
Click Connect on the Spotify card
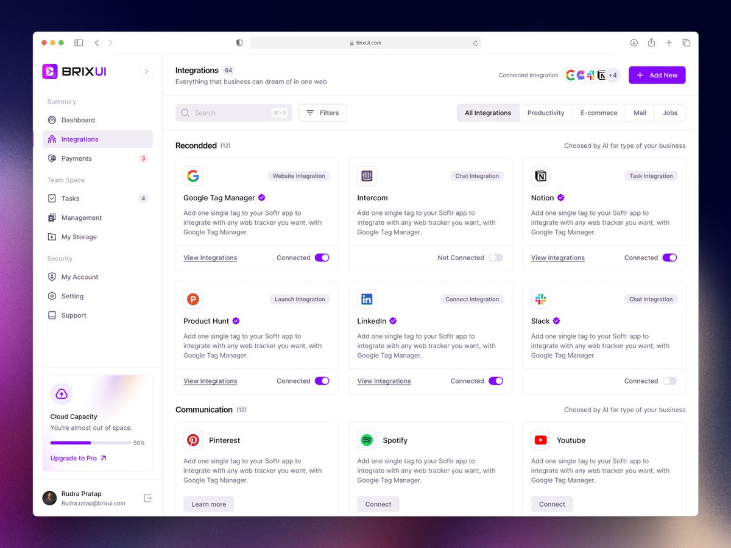pyautogui.click(x=378, y=504)
